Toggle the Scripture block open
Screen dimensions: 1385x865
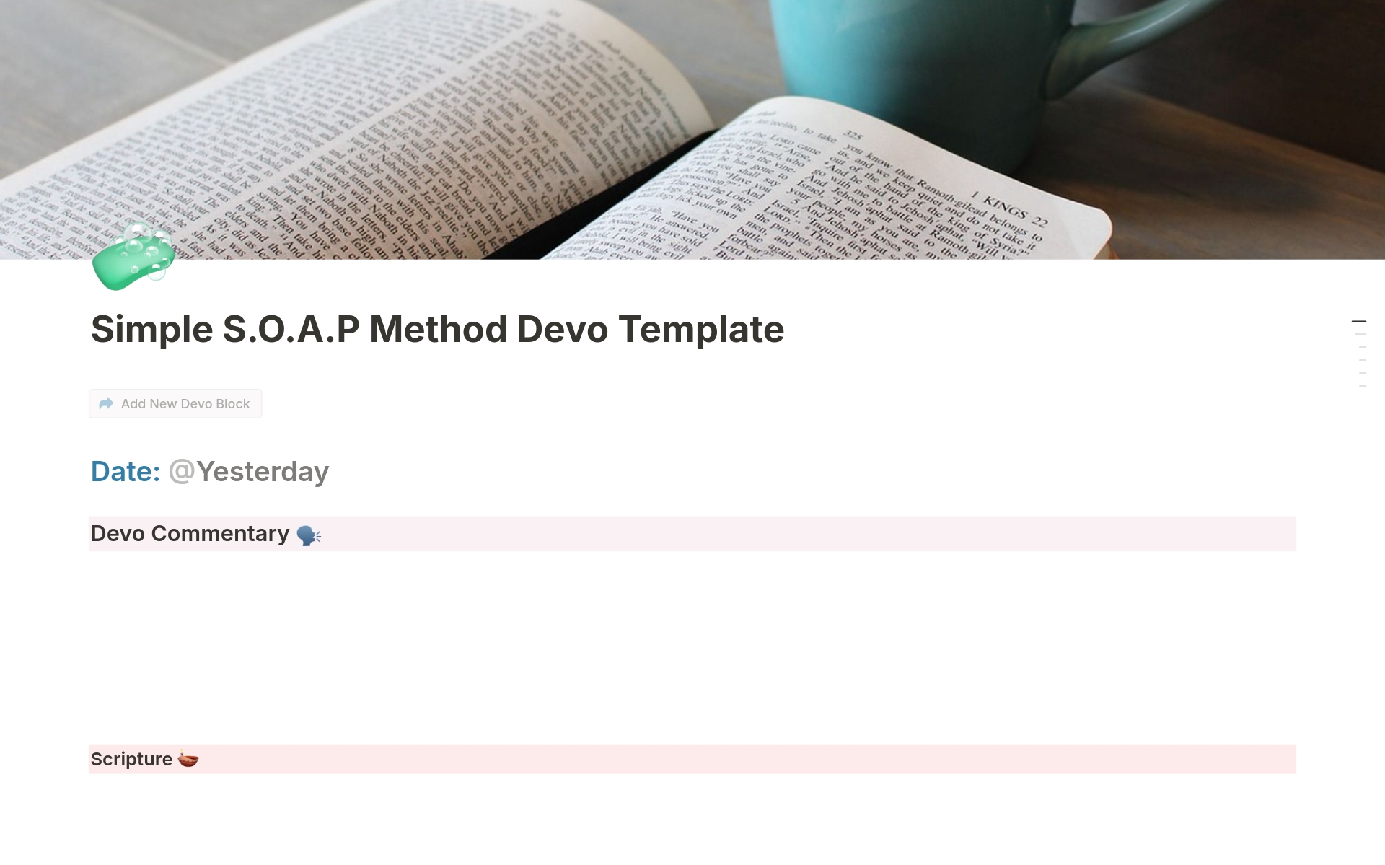[131, 759]
